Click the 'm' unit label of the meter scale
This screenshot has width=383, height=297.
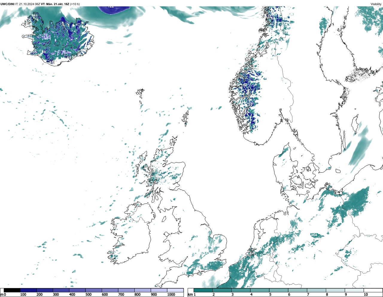tap(1, 295)
